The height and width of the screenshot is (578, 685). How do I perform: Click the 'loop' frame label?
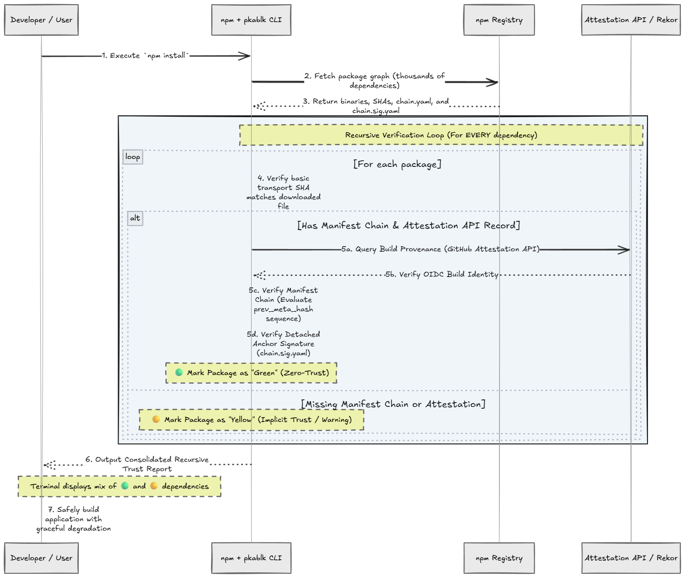point(133,157)
